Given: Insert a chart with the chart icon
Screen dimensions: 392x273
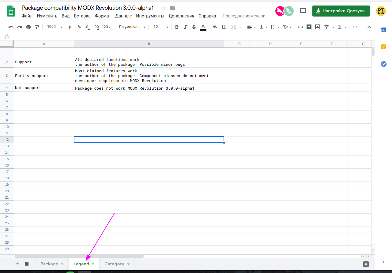Looking at the screenshot, I should click(318, 27).
